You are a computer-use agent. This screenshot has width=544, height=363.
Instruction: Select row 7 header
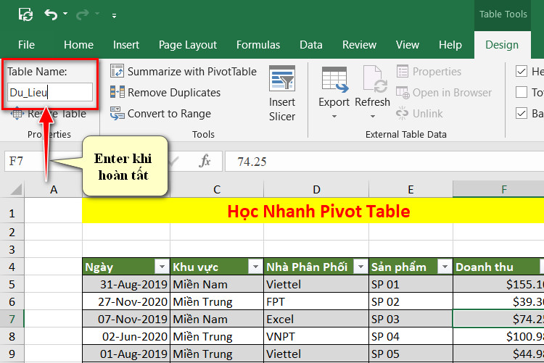tap(12, 319)
